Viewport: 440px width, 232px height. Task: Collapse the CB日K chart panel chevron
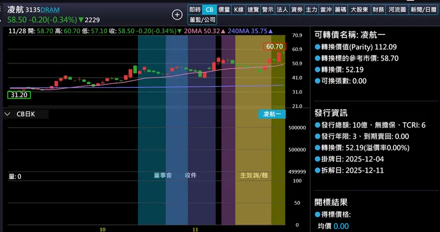click(x=8, y=114)
